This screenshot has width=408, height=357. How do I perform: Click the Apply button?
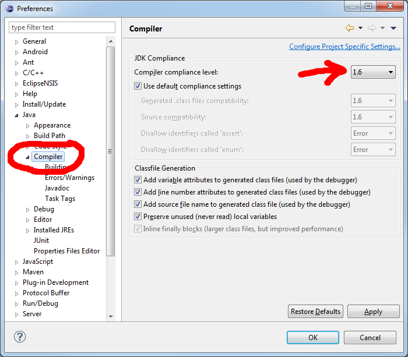pos(373,312)
